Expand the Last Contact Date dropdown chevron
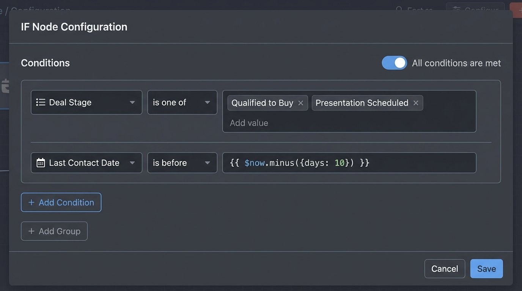522x291 pixels. 132,163
